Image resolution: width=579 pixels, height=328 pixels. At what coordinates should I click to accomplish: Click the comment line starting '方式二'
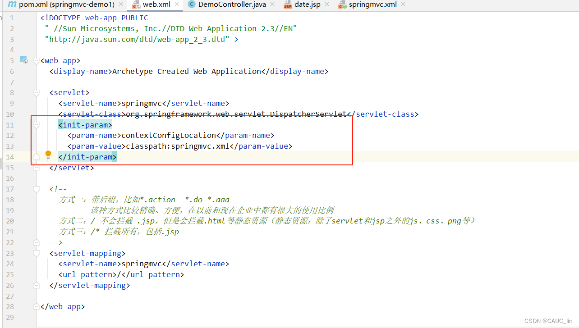coord(267,221)
